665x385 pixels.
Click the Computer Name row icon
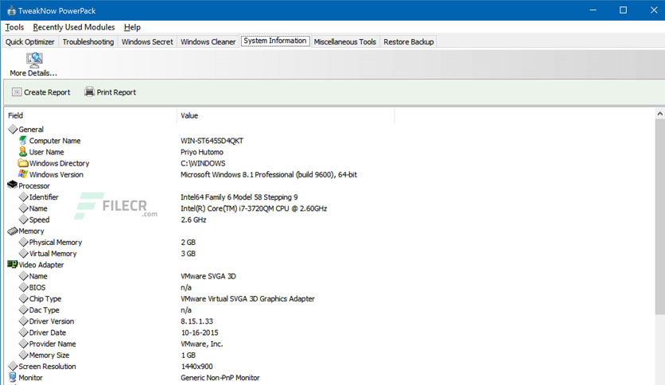tap(23, 140)
